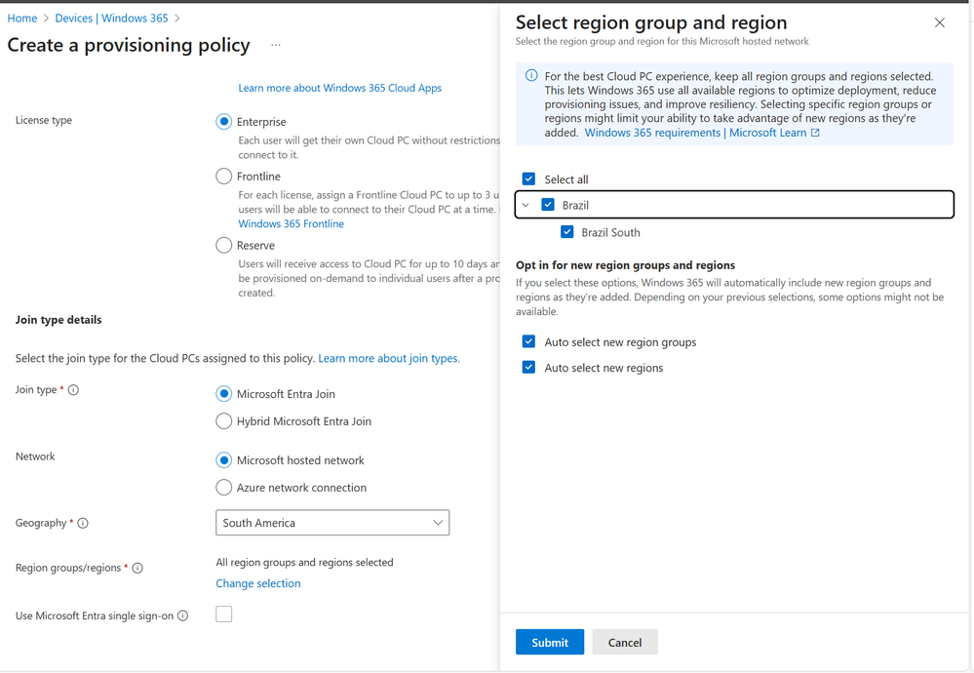Screen dimensions: 974x673
Task: Click the info icon in the blue banner
Action: coord(531,76)
